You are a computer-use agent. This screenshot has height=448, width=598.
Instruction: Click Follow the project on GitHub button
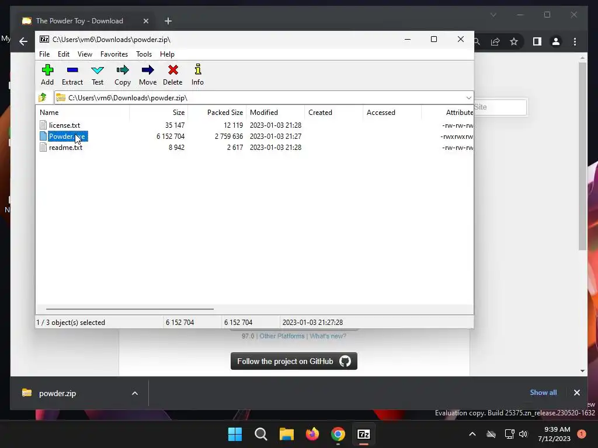click(x=294, y=361)
